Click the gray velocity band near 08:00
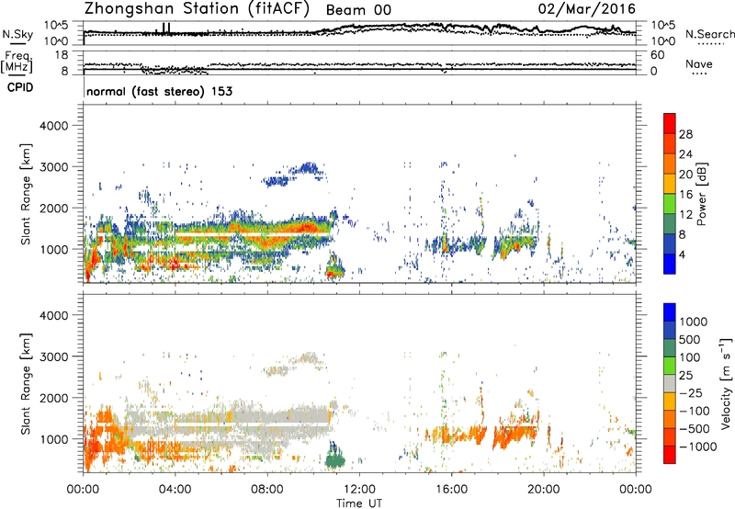Image resolution: width=735 pixels, height=509 pixels. tap(267, 420)
